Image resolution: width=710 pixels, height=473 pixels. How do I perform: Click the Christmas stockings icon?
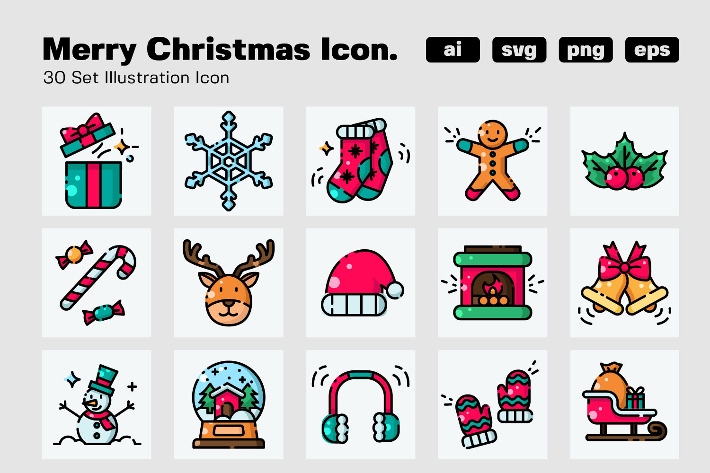[361, 161]
